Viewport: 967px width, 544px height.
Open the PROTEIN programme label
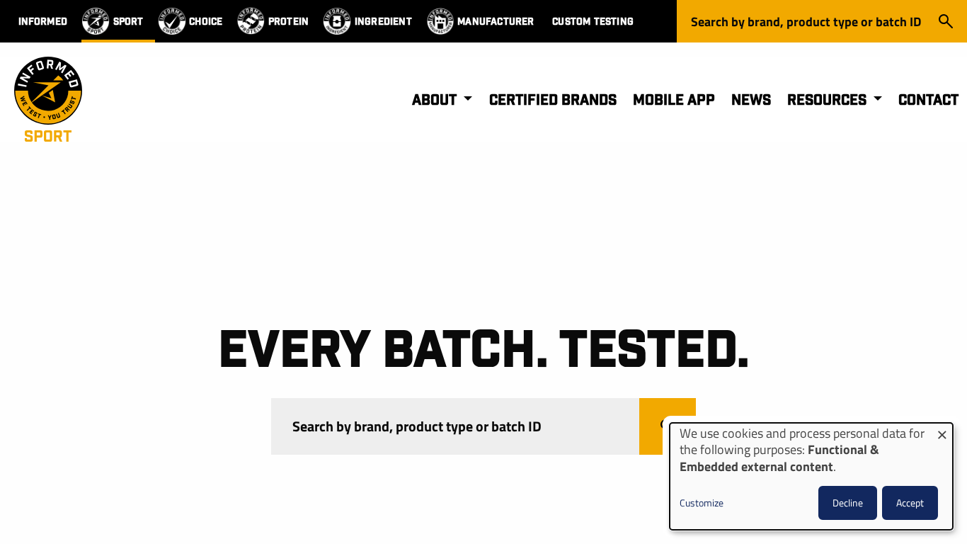coord(288,21)
